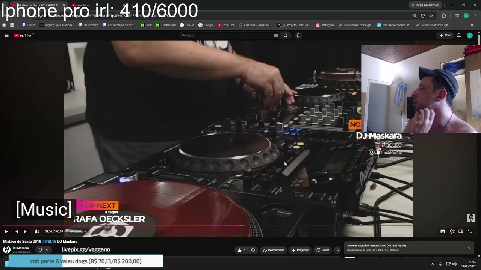Open the Google bookmark
This screenshot has height=270, width=481.
206,25
